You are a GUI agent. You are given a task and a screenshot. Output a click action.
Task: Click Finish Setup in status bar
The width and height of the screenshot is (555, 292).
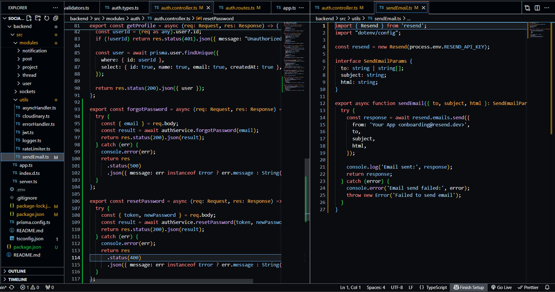468,287
